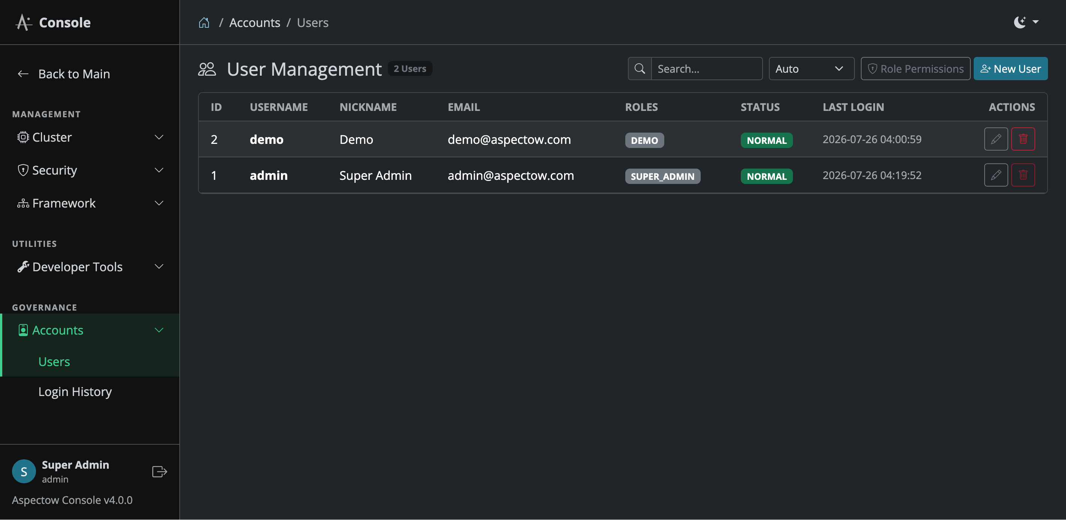Select the demo username cell
This screenshot has height=520, width=1066.
point(266,140)
